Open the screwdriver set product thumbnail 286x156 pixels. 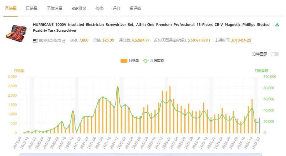[16, 33]
